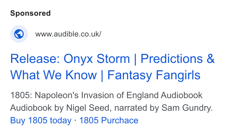Open the advertiser site icon beside the URL

coord(19,34)
